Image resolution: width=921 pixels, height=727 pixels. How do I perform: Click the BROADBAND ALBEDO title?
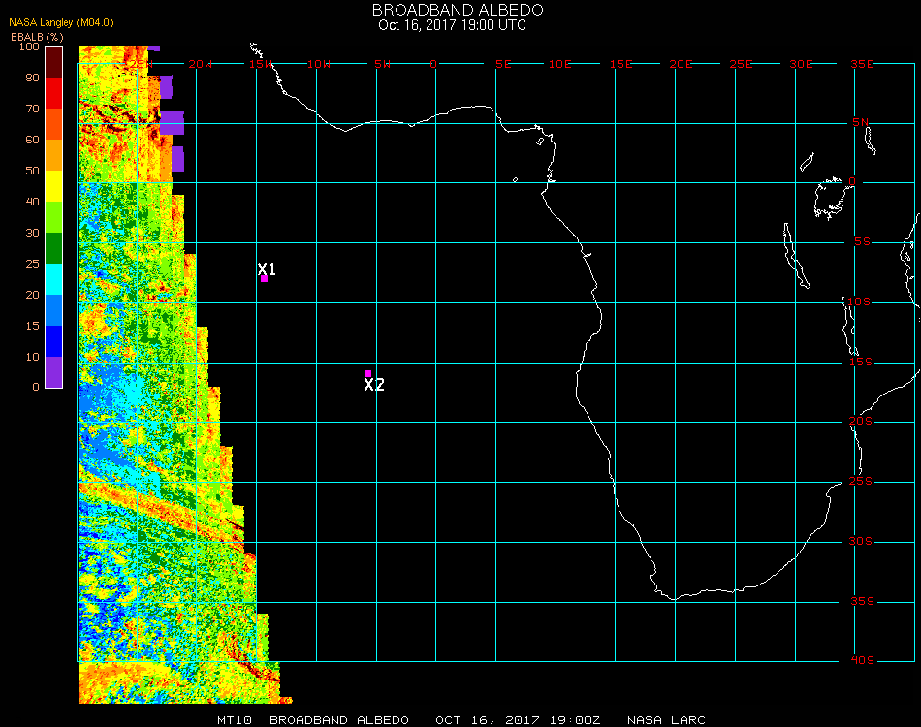coord(458,9)
